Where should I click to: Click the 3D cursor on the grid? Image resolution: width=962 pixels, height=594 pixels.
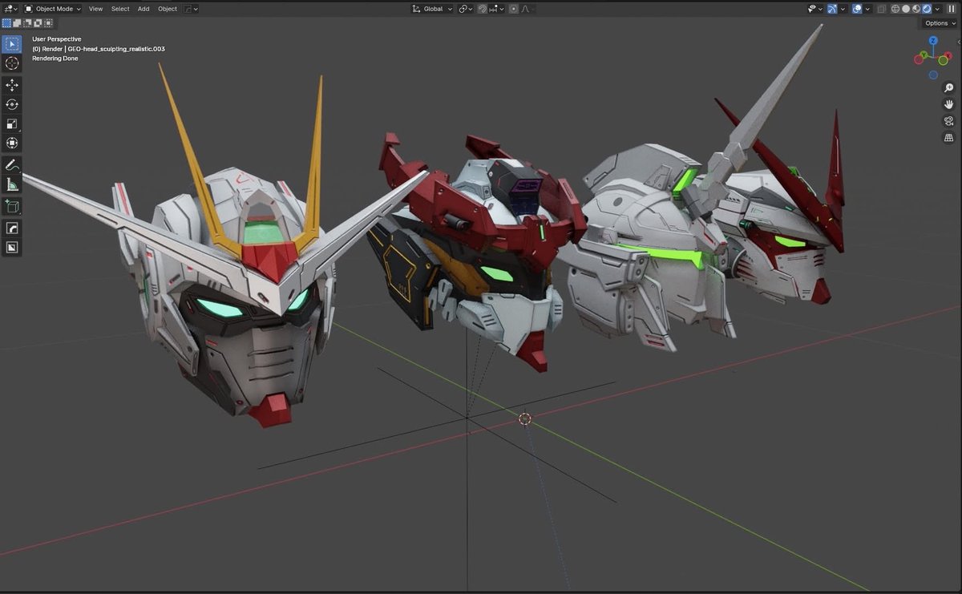[x=525, y=418]
